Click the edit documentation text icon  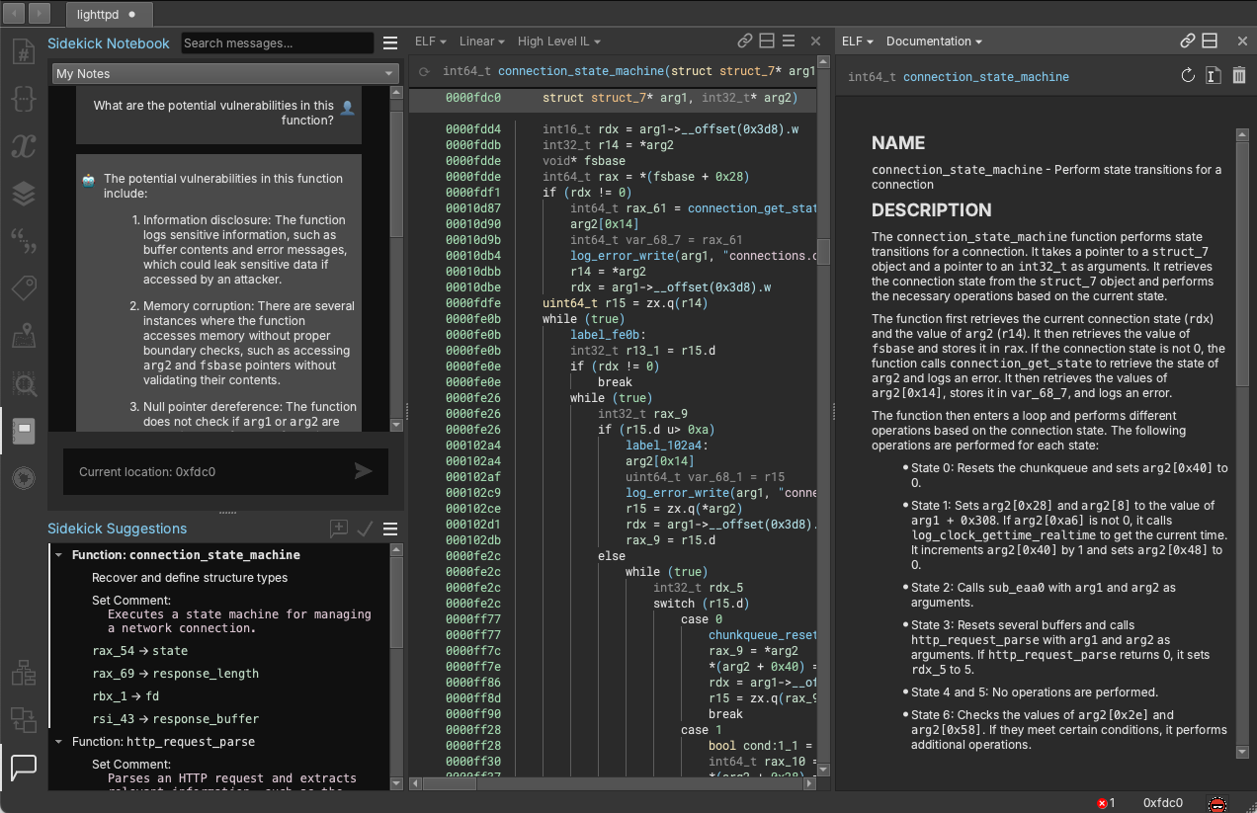(x=1214, y=76)
